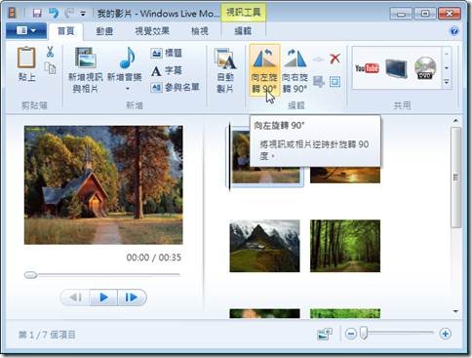Click the red X remove icon
The width and height of the screenshot is (472, 358).
tap(334, 59)
